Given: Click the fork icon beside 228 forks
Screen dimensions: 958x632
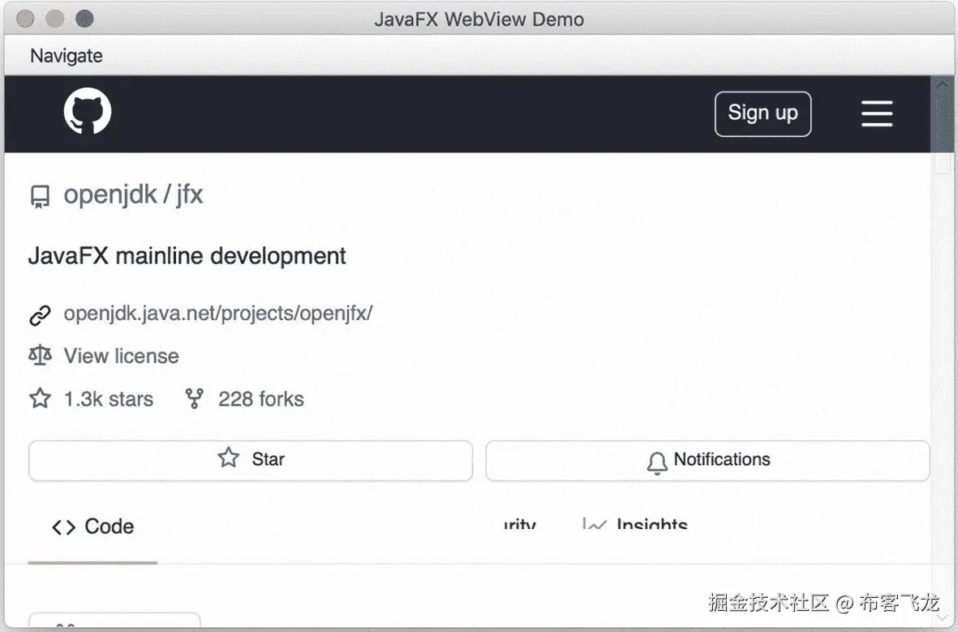Looking at the screenshot, I should click(x=195, y=399).
